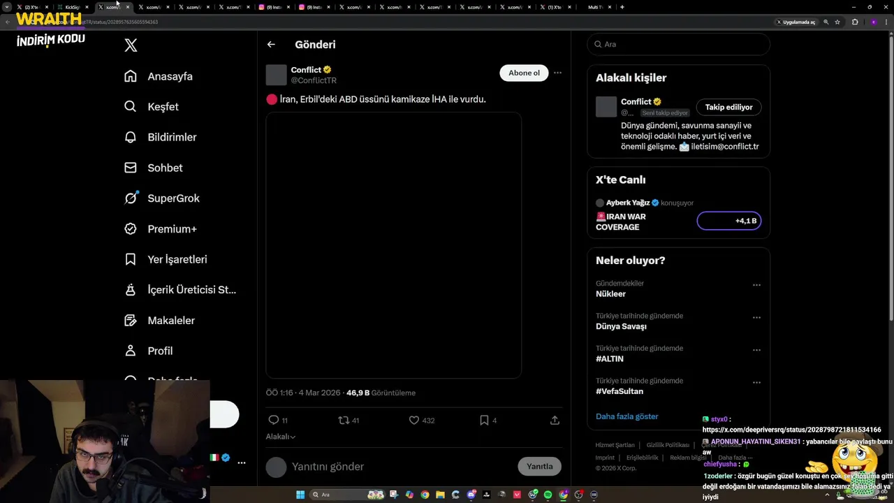
Task: Open Nükleer trending topic
Action: tap(610, 294)
